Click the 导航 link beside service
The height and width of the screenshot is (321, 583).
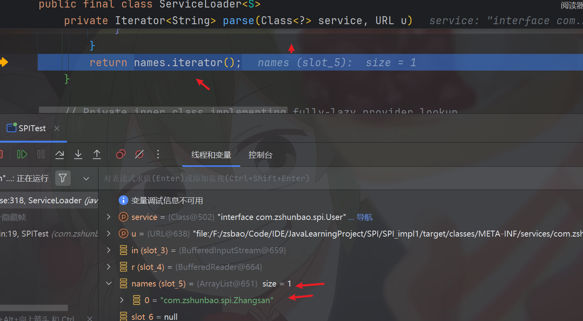point(365,217)
